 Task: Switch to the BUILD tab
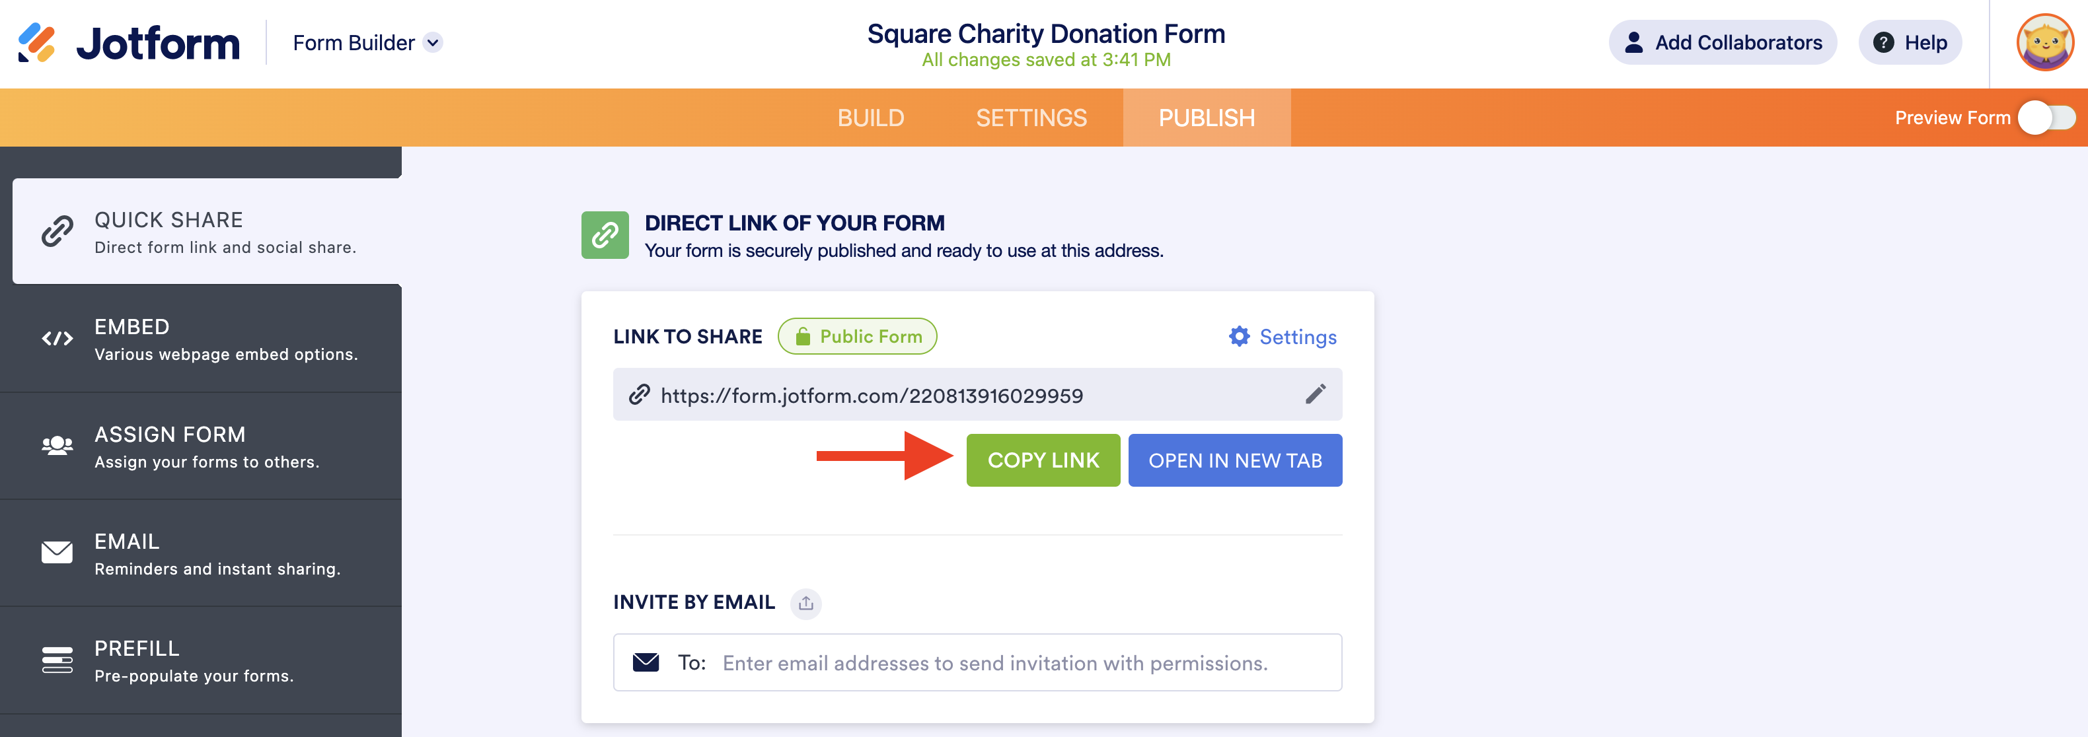pos(870,118)
